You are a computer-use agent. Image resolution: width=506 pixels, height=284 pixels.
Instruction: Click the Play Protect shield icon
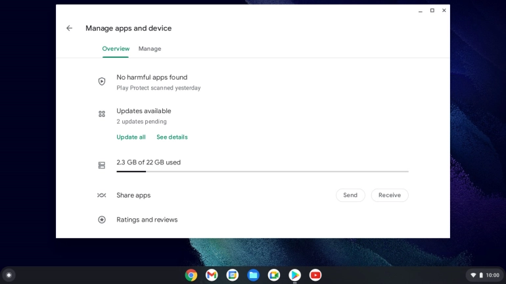[102, 82]
